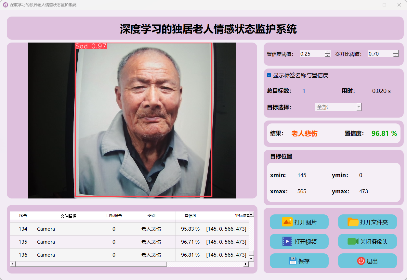The image size is (407, 280).
Task: Click the yellow folder icon
Action: [353, 222]
